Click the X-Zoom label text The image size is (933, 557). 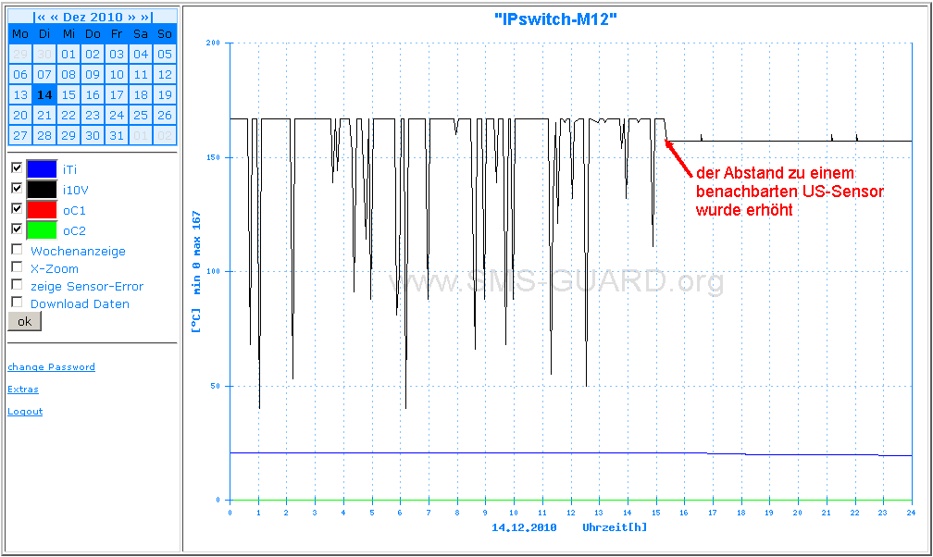tap(54, 268)
